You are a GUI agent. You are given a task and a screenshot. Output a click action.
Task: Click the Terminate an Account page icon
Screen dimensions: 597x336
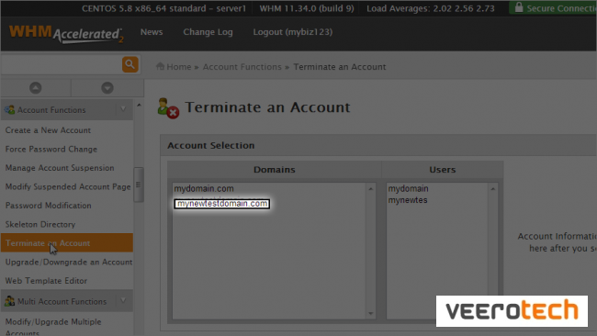[168, 108]
